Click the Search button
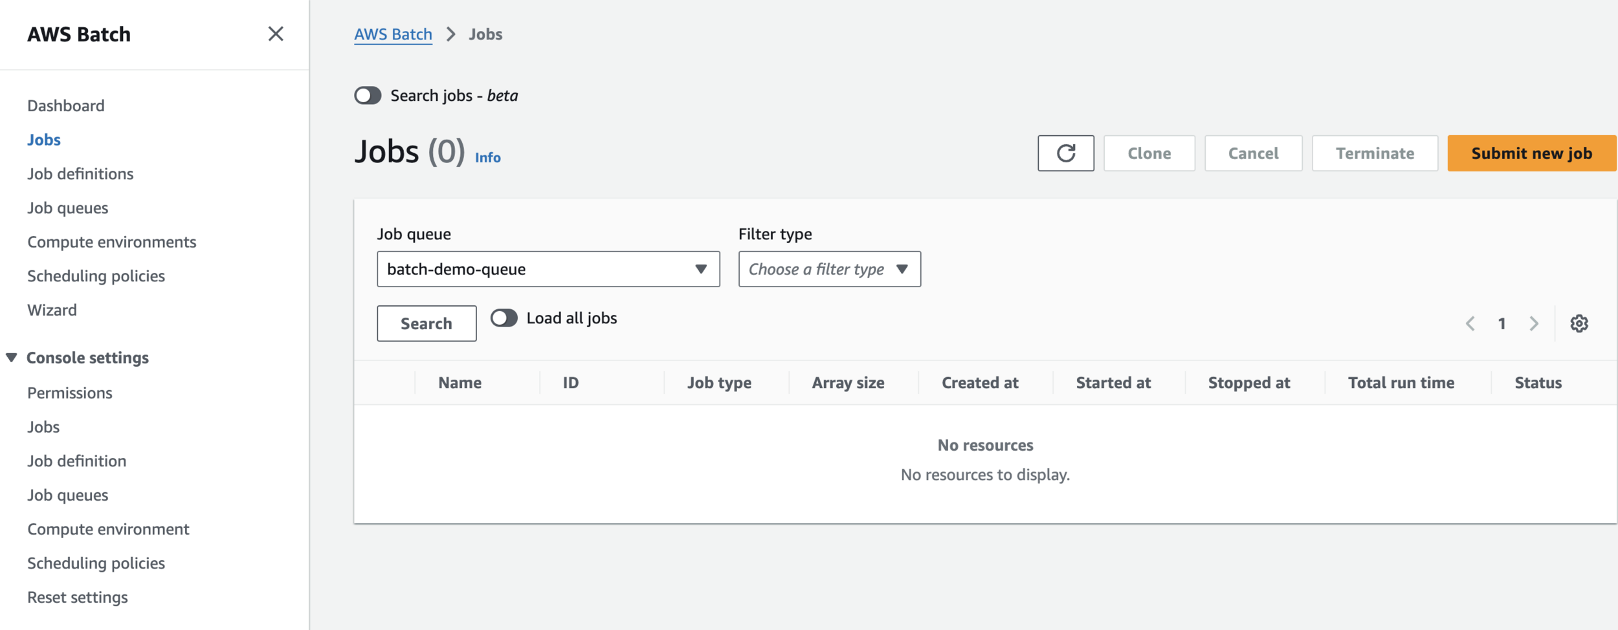 (427, 323)
